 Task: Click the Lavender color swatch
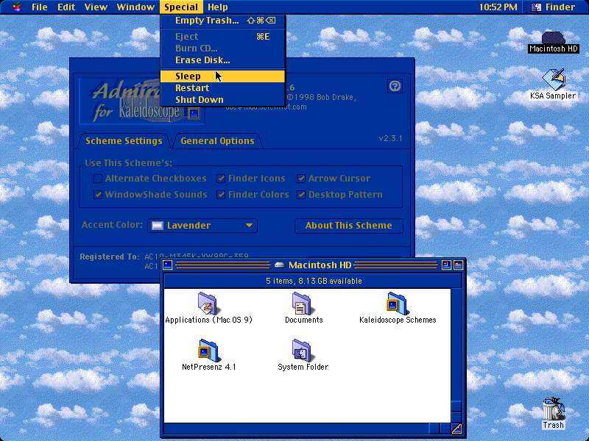tap(157, 226)
